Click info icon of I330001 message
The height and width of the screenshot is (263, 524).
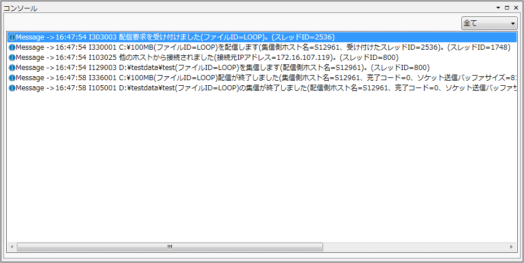[12, 47]
